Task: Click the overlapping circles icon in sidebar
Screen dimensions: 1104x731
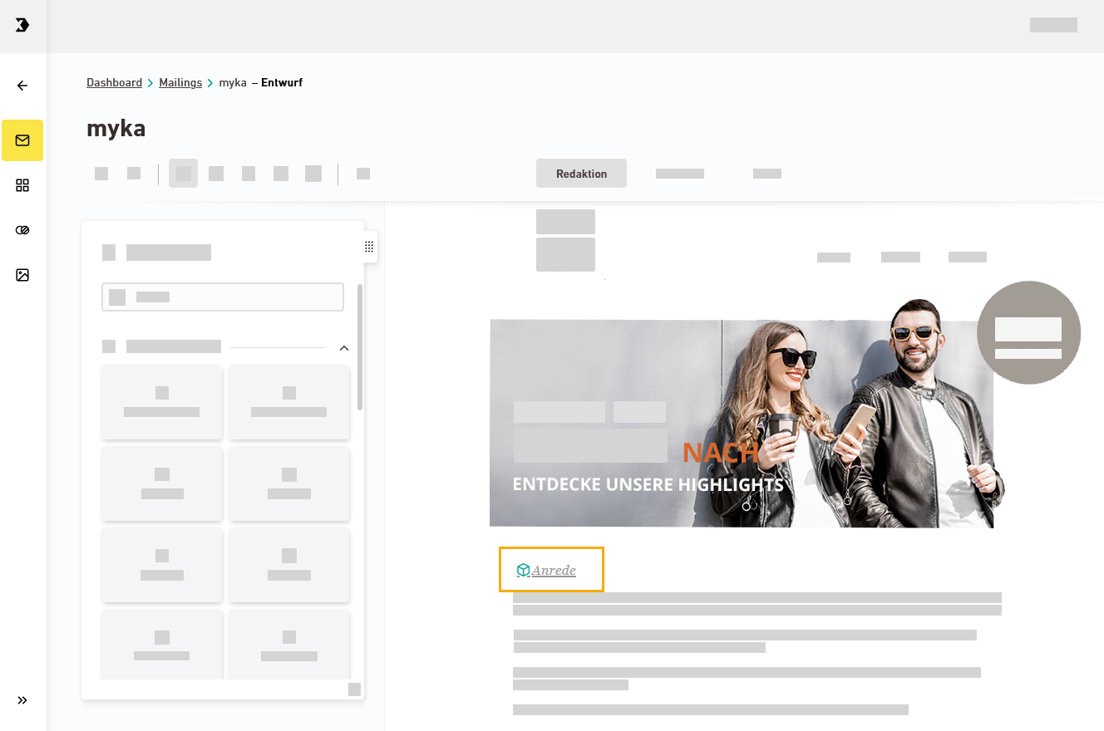Action: [x=22, y=230]
